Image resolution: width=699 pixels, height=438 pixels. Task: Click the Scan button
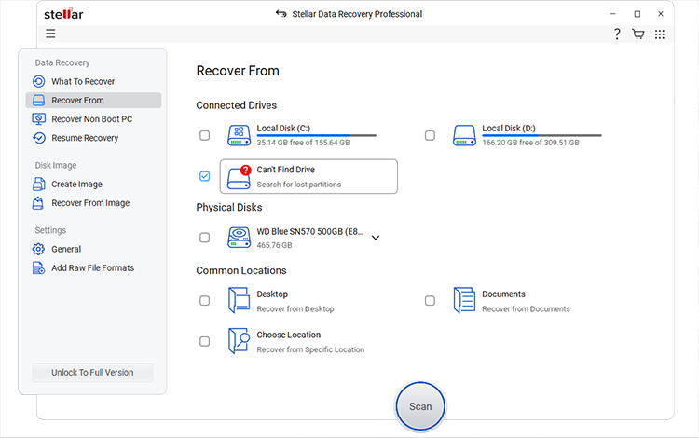point(420,406)
